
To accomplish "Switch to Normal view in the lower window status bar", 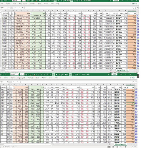I will [x=109, y=147].
